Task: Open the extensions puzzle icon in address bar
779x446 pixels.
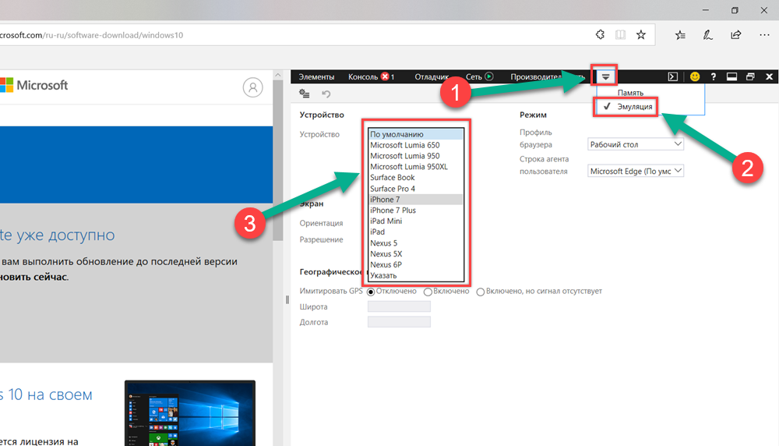Action: (x=600, y=35)
